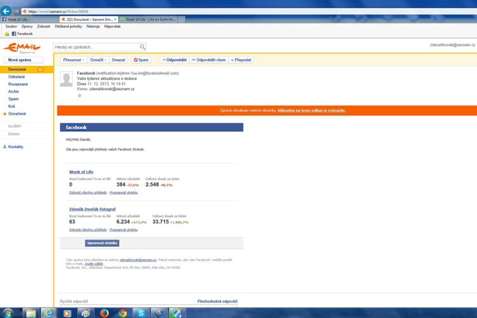Open the Doručené inbox folder
The image size is (477, 318).
[27, 69]
